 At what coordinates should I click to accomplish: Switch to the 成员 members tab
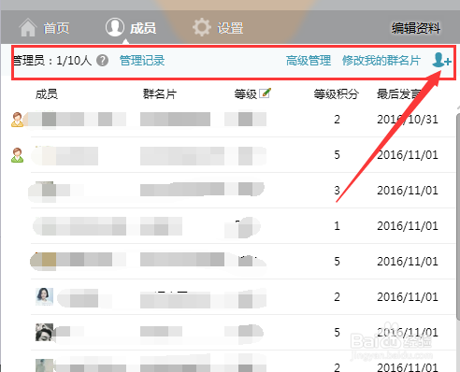click(131, 27)
